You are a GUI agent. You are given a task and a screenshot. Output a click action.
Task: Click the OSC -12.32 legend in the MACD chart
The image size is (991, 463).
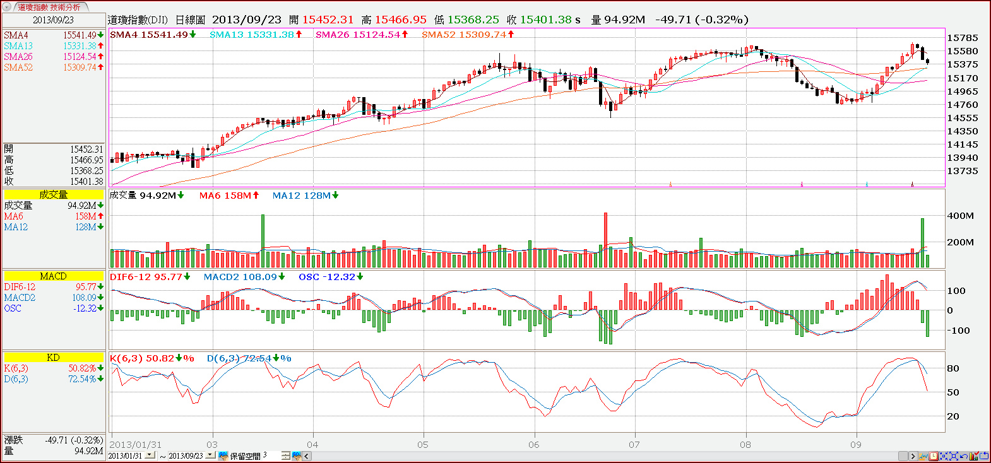[331, 277]
